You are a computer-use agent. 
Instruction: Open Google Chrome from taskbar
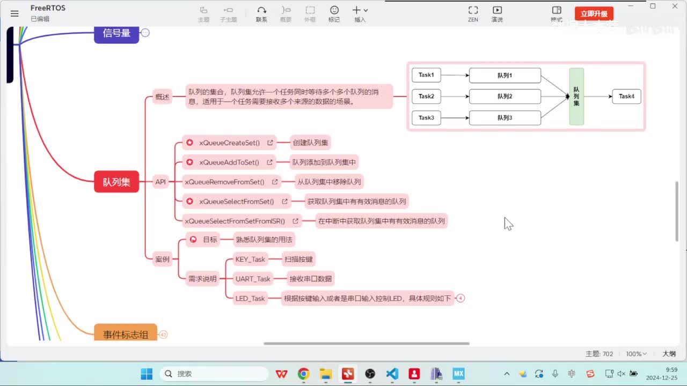[304, 374]
